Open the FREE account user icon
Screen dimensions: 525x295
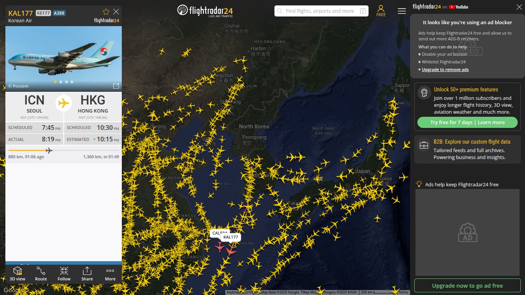(x=381, y=11)
